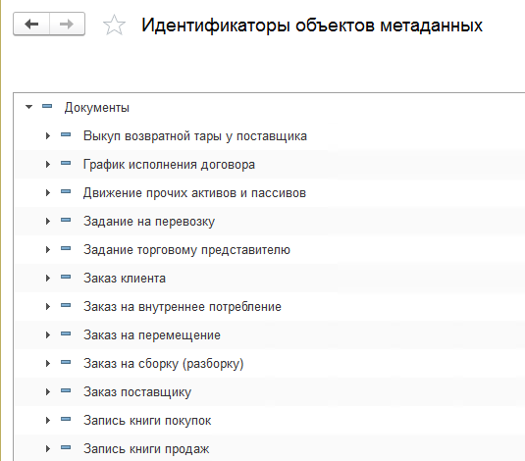The width and height of the screenshot is (525, 461).
Task: Select Заказ на сборку (разборку) row
Action: point(270,363)
